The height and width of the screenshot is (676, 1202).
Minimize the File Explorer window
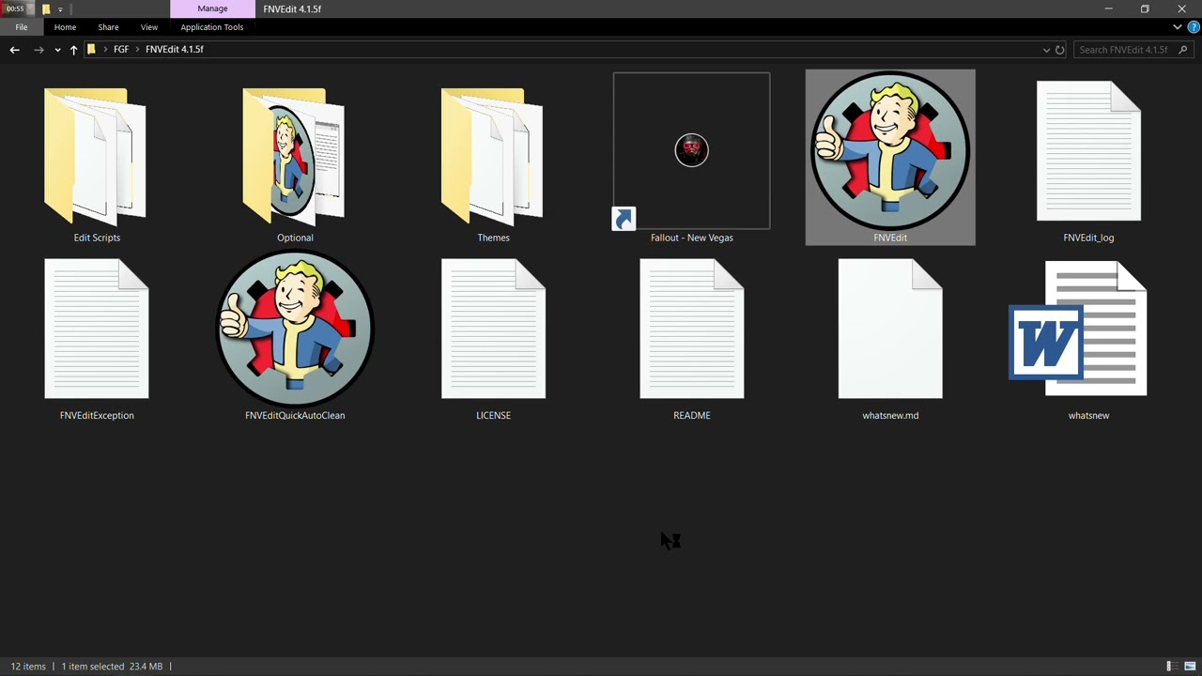[1108, 9]
